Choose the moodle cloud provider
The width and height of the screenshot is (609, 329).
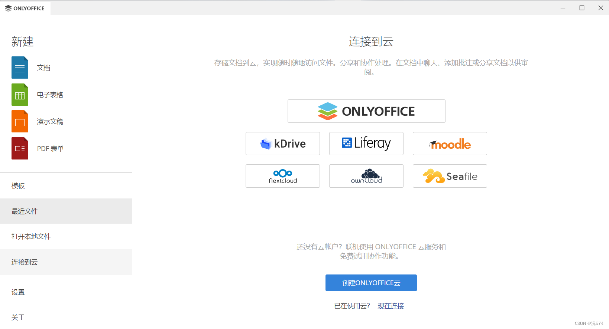(450, 144)
